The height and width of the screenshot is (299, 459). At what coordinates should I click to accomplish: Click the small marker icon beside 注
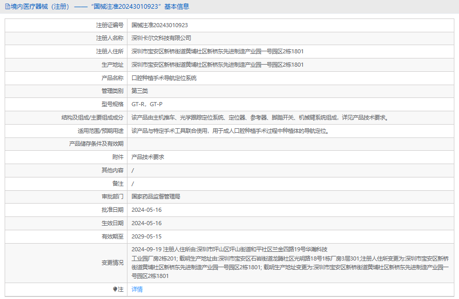click(115, 289)
